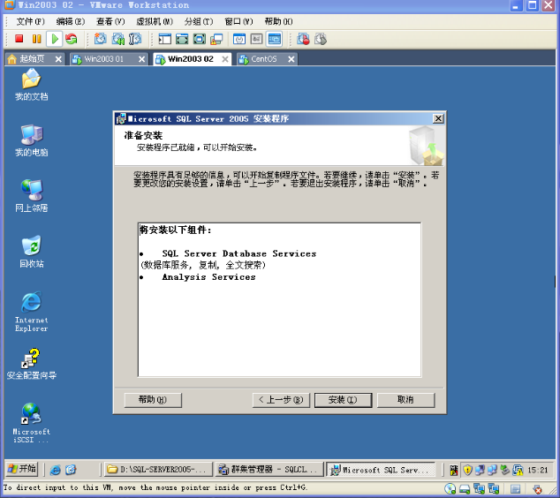Close the 起始页 tab
Screen dimensions: 560x498
pyautogui.click(x=58, y=59)
